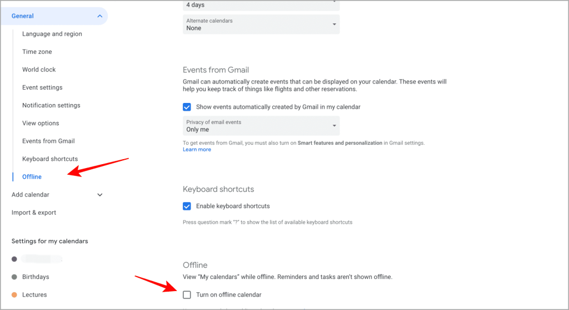Image resolution: width=569 pixels, height=310 pixels.
Task: Open Birthdays calendar settings
Action: click(36, 277)
